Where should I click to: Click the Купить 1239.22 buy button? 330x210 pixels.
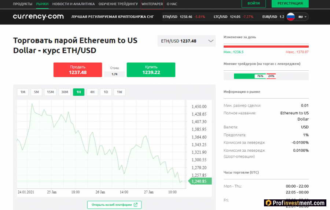tap(151, 70)
